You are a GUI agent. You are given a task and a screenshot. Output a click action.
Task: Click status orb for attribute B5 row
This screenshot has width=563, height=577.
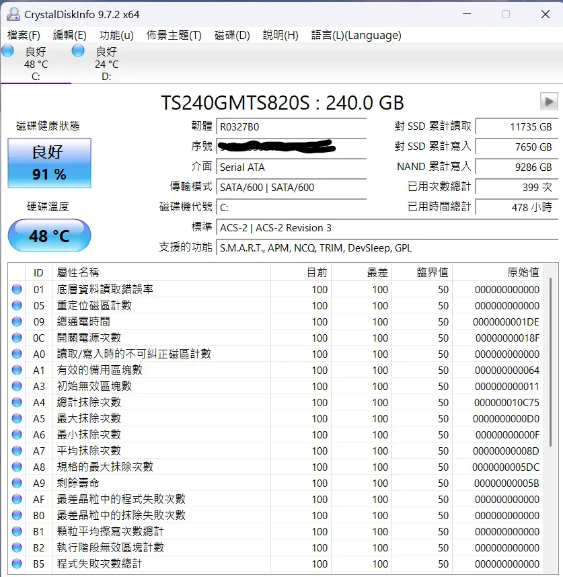tap(17, 564)
